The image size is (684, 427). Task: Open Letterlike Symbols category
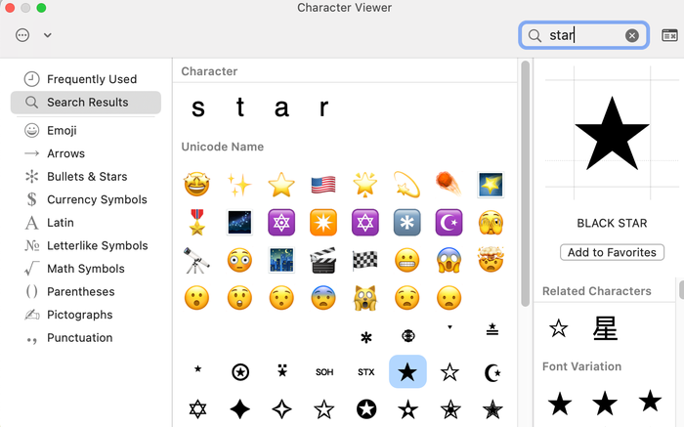coord(86,245)
